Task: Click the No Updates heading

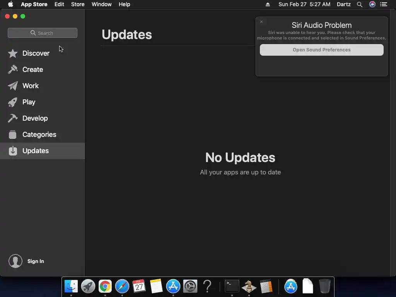Action: coord(240,158)
